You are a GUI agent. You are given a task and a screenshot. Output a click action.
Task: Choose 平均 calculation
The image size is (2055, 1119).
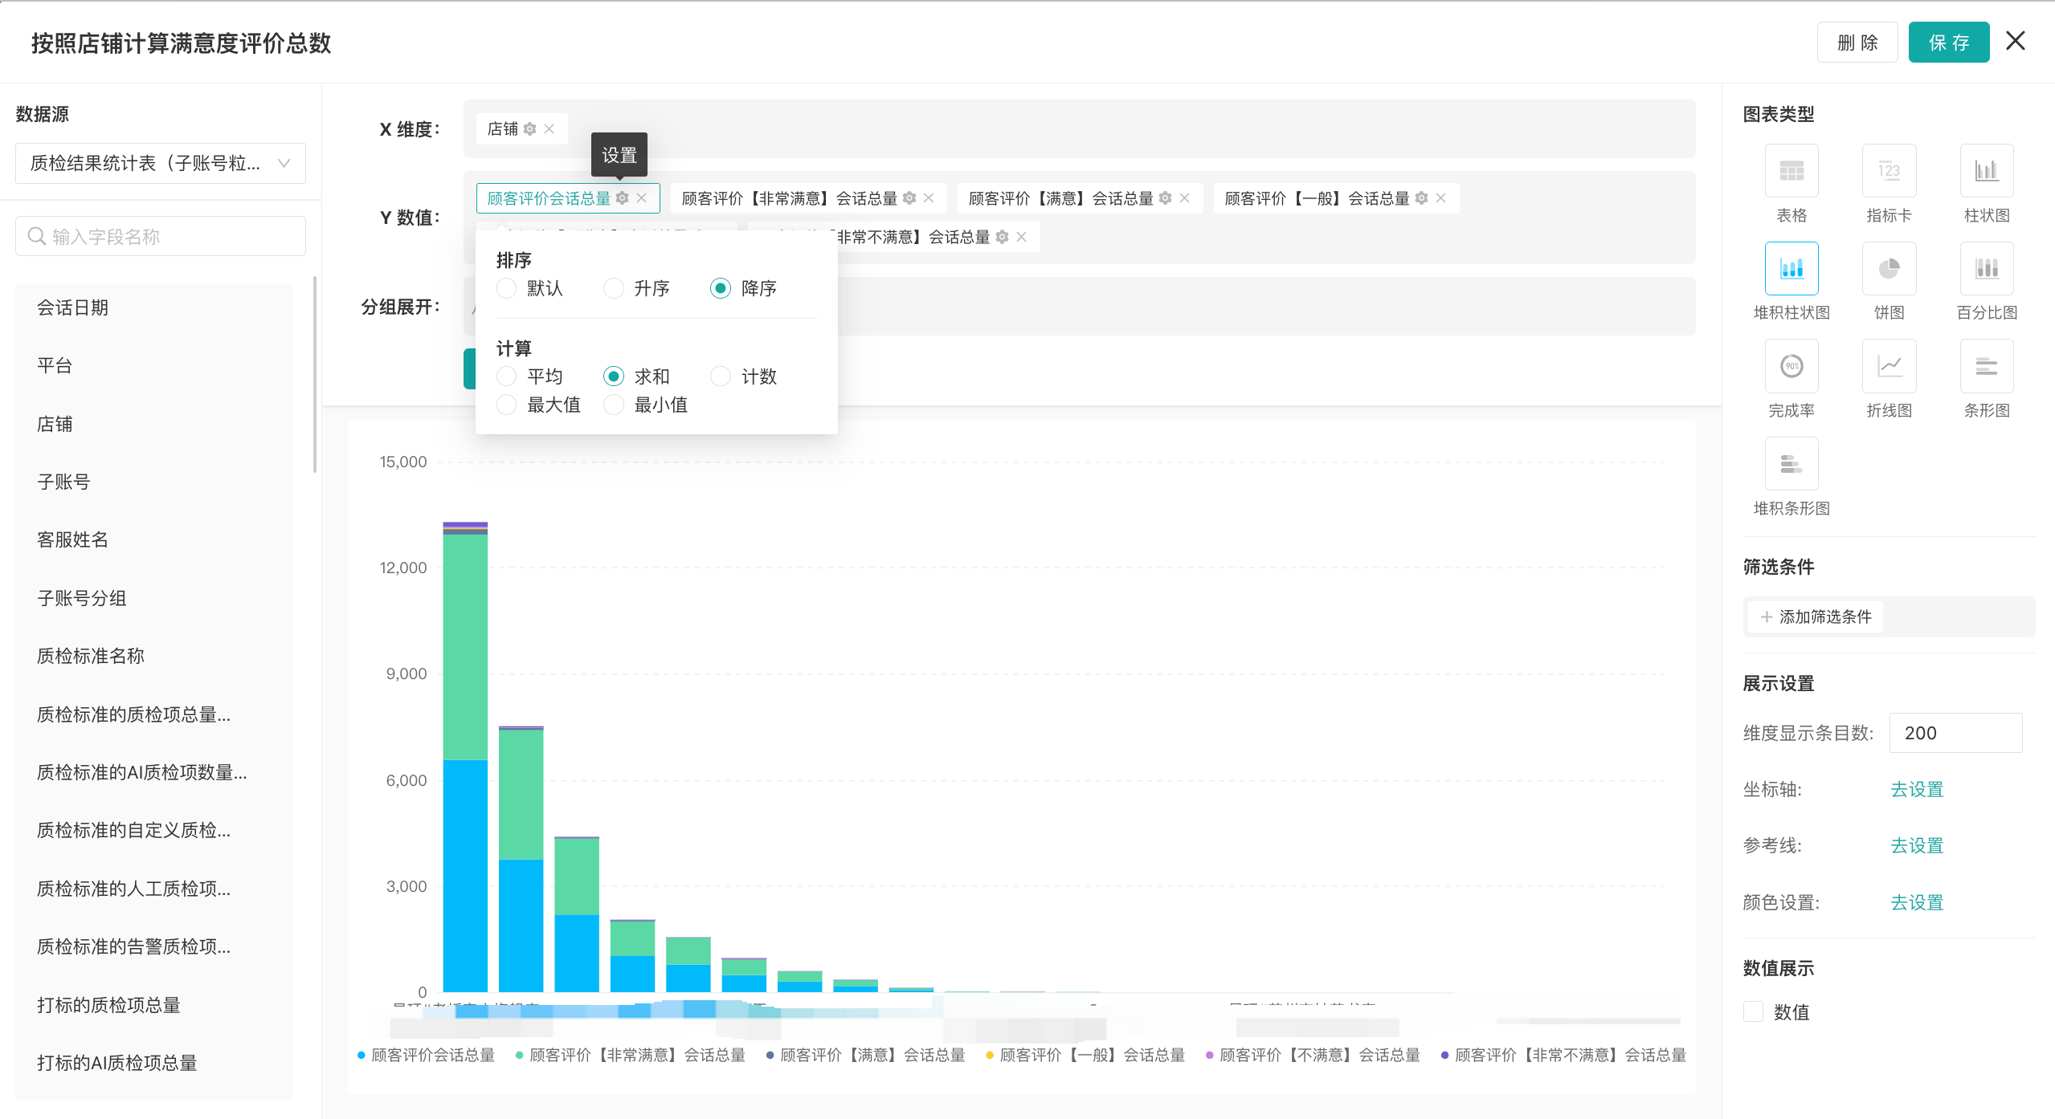tap(506, 376)
